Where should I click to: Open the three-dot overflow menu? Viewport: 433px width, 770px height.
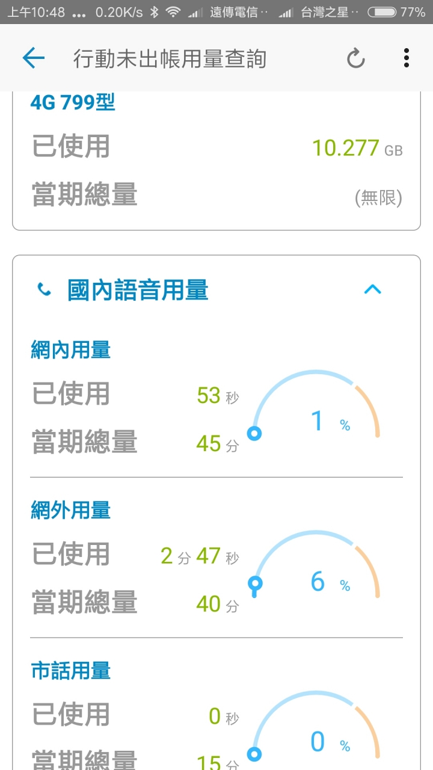[x=407, y=58]
